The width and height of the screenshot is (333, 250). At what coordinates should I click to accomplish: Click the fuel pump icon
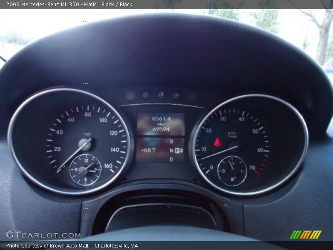pyautogui.click(x=233, y=179)
